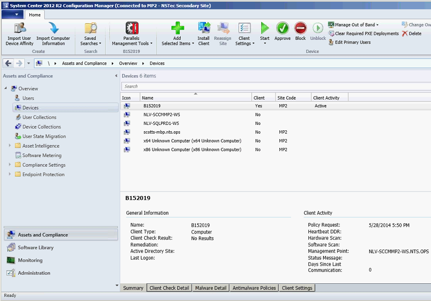Image resolution: width=431 pixels, height=301 pixels.
Task: Click Clear Required PXE Deployments
Action: coord(364,33)
